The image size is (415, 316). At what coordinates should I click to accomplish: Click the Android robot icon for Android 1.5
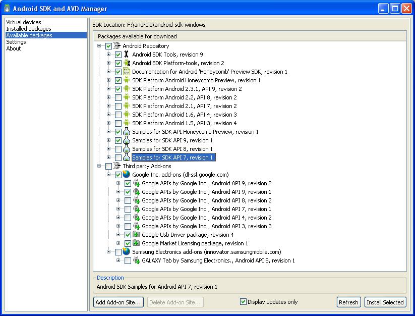127,123
